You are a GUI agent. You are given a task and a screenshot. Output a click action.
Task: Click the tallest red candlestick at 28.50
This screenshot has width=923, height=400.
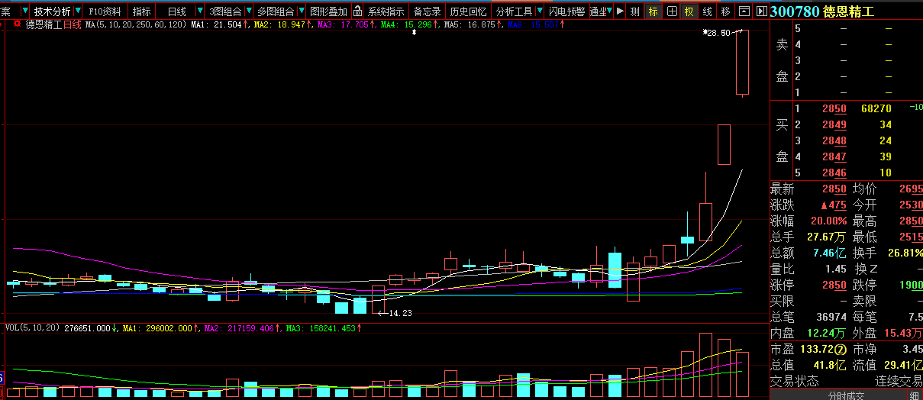pos(742,63)
